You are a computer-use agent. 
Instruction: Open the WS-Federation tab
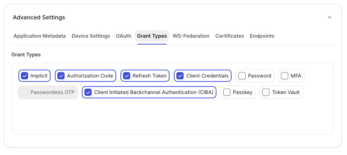coord(191,36)
